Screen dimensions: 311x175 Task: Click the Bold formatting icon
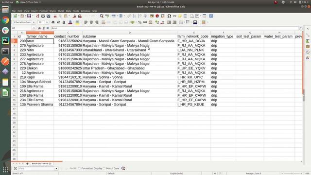[53, 22]
